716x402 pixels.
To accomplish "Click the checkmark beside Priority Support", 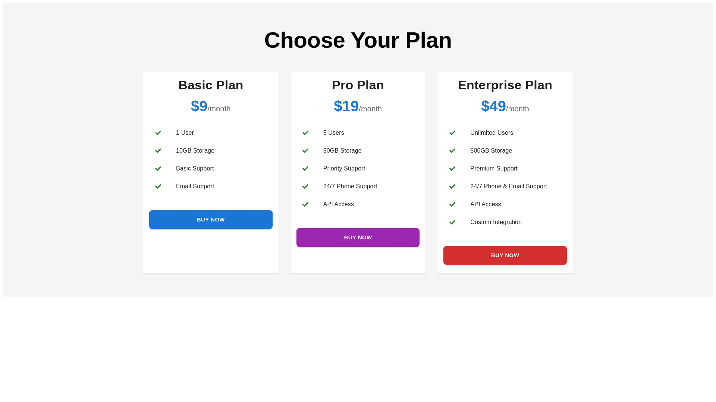I will coord(305,169).
